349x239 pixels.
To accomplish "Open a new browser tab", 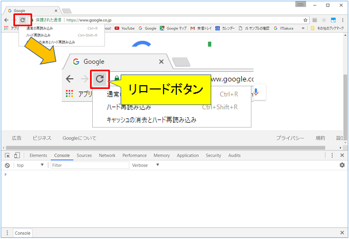I will pyautogui.click(x=66, y=11).
